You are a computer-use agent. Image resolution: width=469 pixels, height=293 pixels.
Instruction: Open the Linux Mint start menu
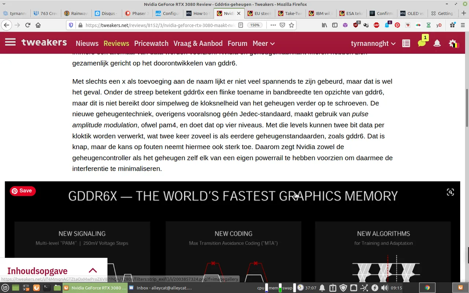point(5,288)
